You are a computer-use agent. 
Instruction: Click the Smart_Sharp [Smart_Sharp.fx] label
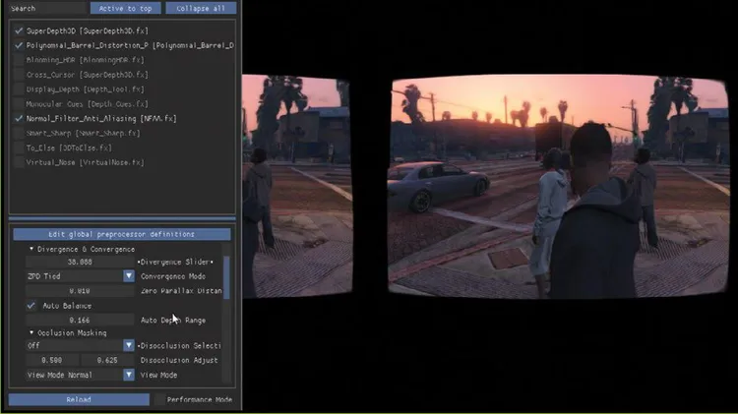[x=84, y=133]
